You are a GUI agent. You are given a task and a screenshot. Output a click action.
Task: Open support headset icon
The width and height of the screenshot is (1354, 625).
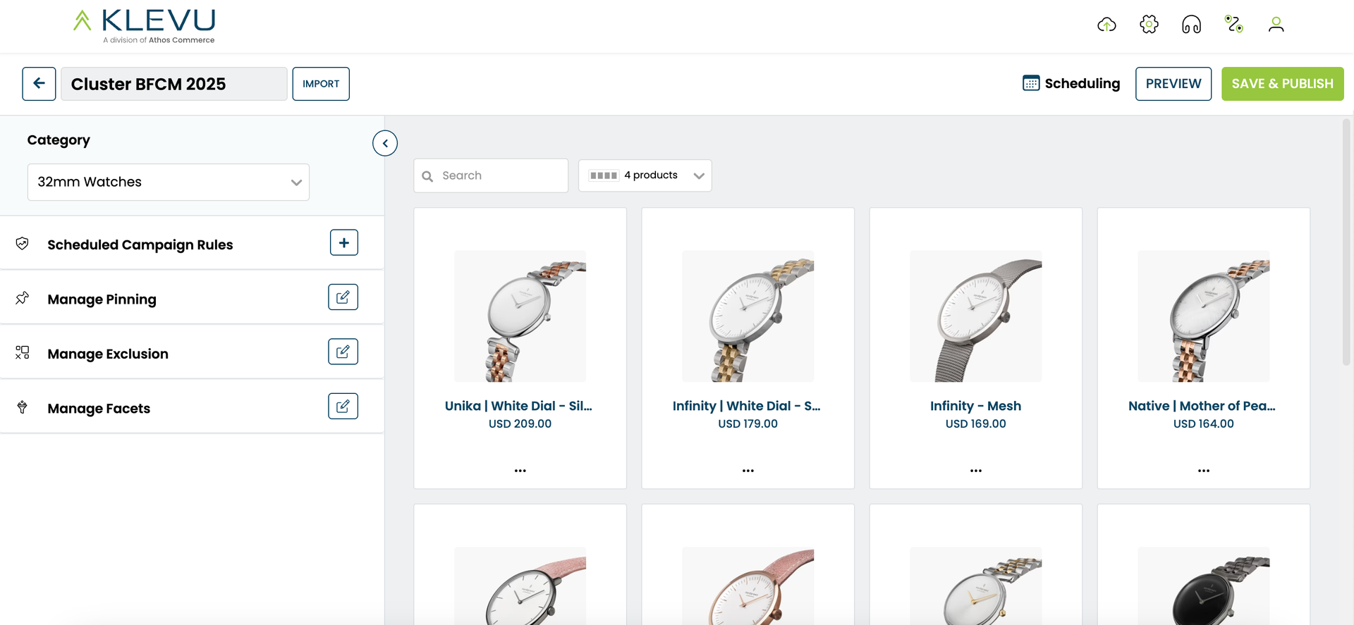1191,25
